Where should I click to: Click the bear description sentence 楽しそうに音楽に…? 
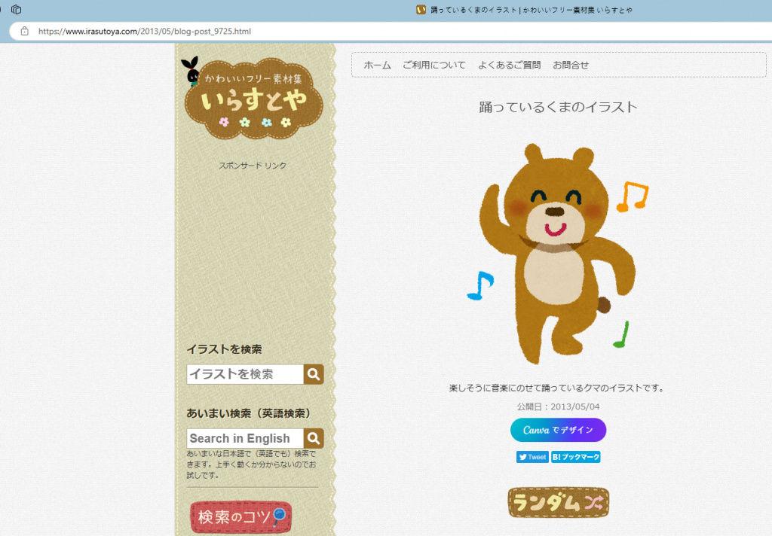point(557,388)
